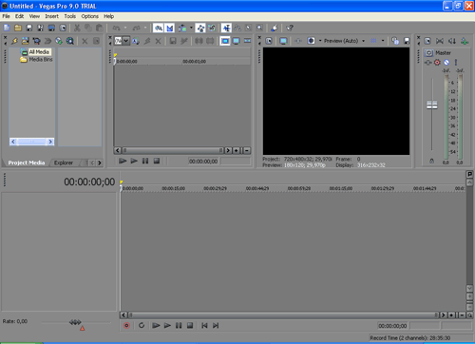The image size is (475, 344).
Task: Select the Zoom Edit magnifier tool
Action: pyautogui.click(x=259, y=28)
